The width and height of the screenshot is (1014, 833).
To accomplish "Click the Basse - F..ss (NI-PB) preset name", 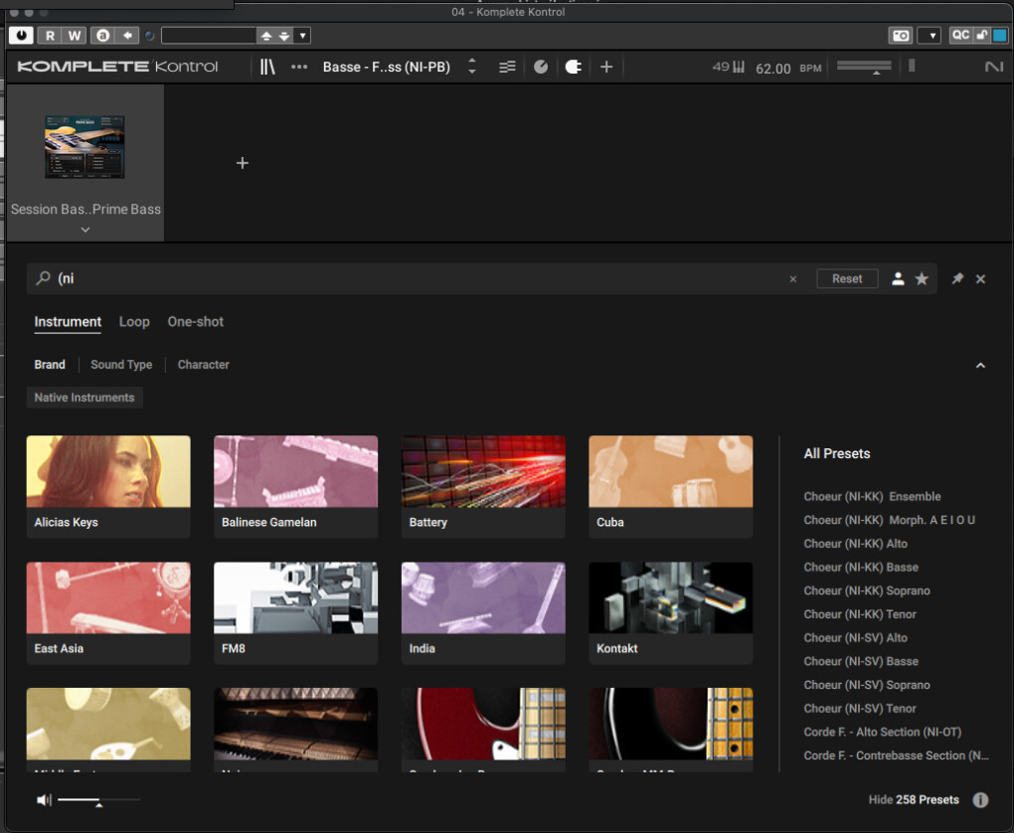I will click(x=386, y=67).
